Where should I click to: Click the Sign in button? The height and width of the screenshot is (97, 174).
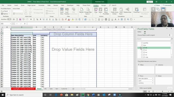[x=150, y=2]
